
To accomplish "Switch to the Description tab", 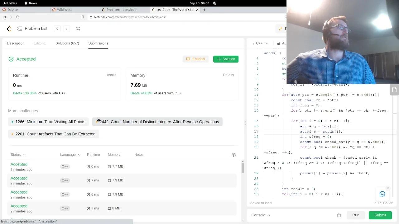I will (16, 43).
